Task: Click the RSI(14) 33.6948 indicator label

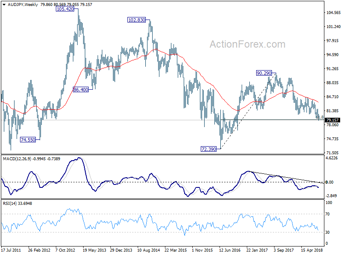Action: [17, 204]
